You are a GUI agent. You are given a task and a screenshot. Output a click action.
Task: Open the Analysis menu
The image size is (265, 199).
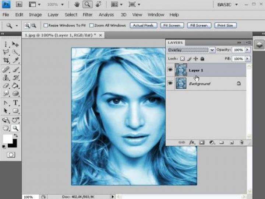(x=106, y=15)
